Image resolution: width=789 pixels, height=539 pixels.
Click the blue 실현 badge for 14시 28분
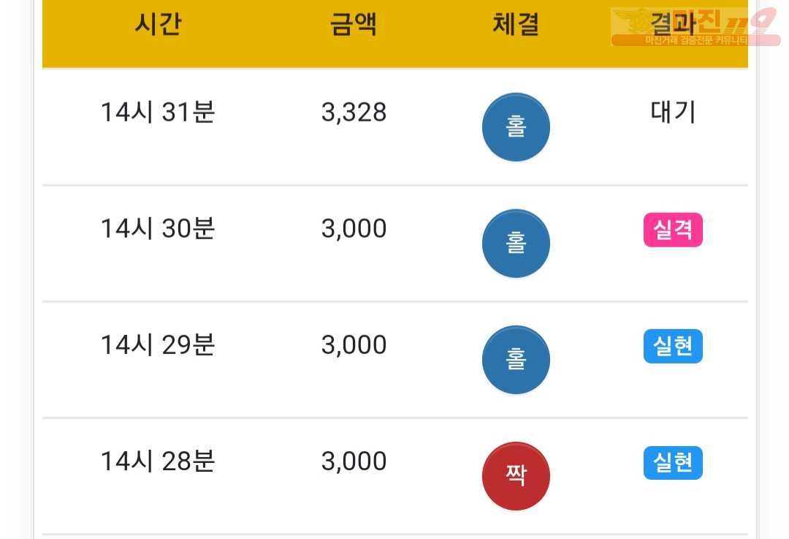tap(673, 462)
